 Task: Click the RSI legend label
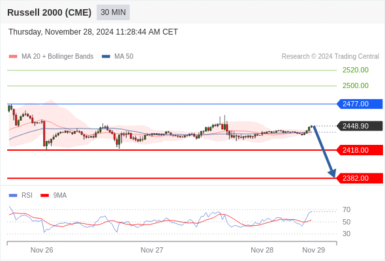click(27, 196)
